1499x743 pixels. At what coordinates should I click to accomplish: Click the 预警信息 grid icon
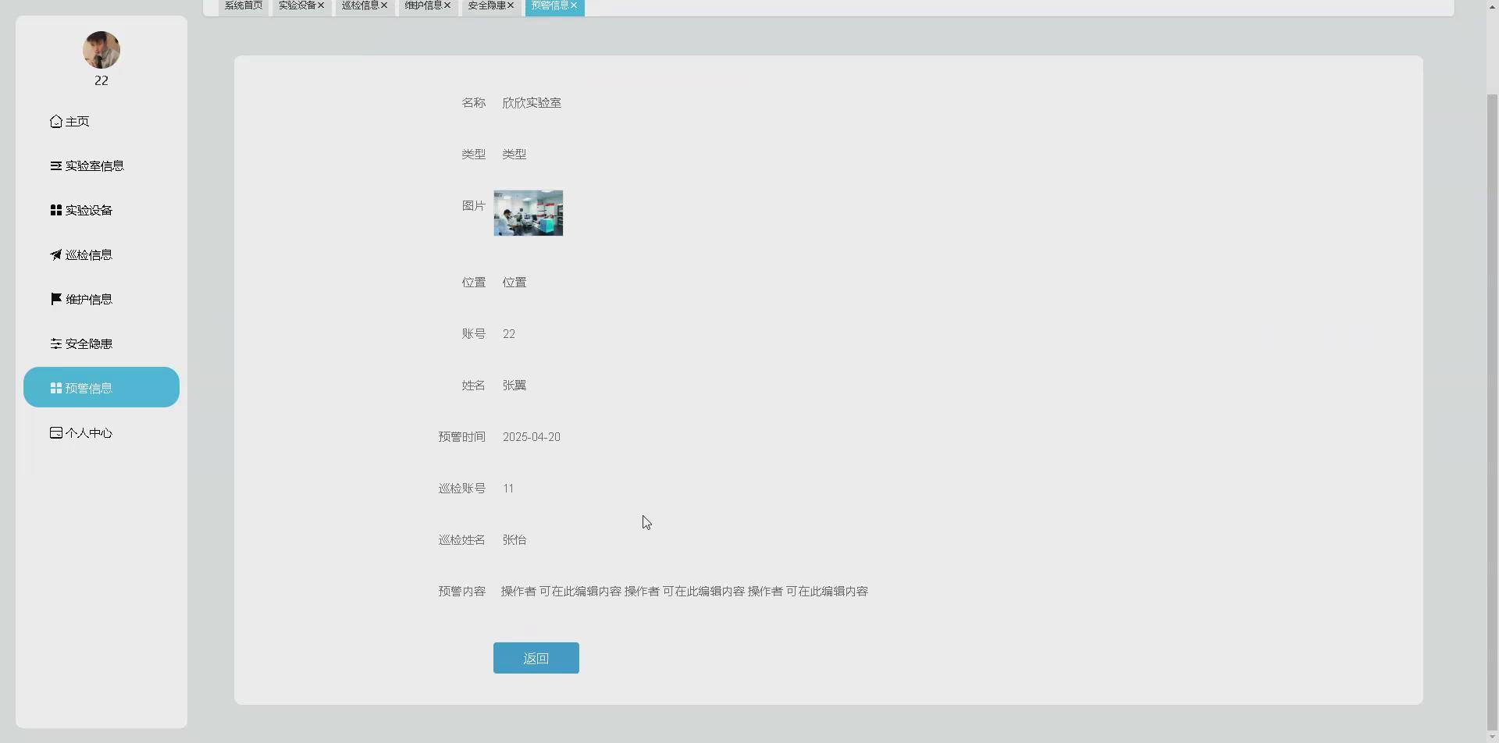coord(56,389)
